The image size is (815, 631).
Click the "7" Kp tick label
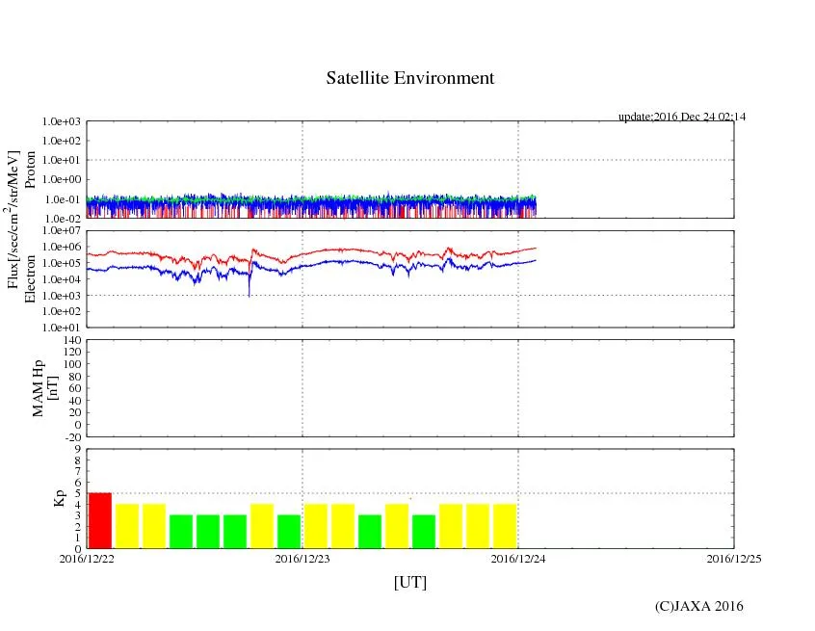[78, 471]
